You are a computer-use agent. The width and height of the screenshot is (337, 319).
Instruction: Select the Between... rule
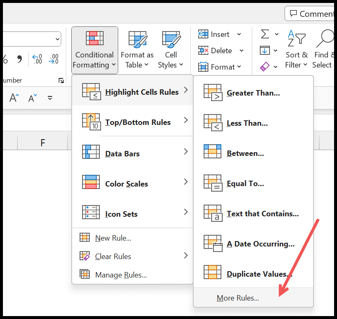(x=254, y=153)
